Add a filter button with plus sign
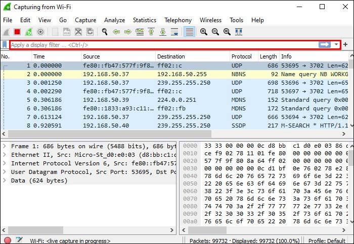 point(345,44)
